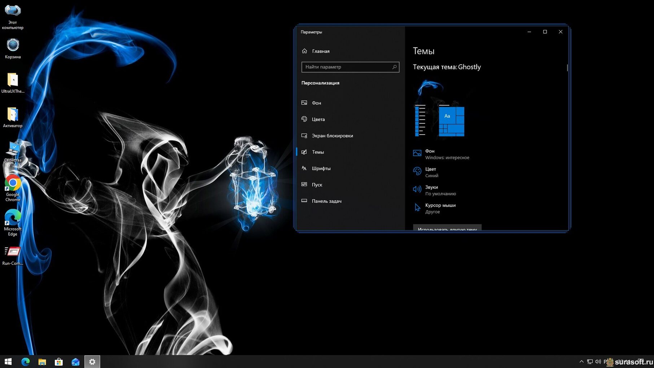The width and height of the screenshot is (654, 368).
Task: Expand the system tray hidden icons chevron
Action: pyautogui.click(x=581, y=362)
